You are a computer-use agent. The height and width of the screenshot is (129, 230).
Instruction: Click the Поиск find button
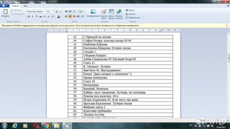(x=131, y=10)
